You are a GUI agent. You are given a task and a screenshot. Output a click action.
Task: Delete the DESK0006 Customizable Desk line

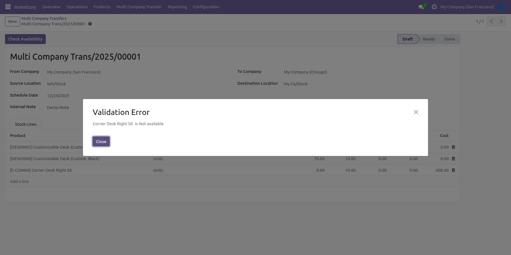(x=453, y=159)
